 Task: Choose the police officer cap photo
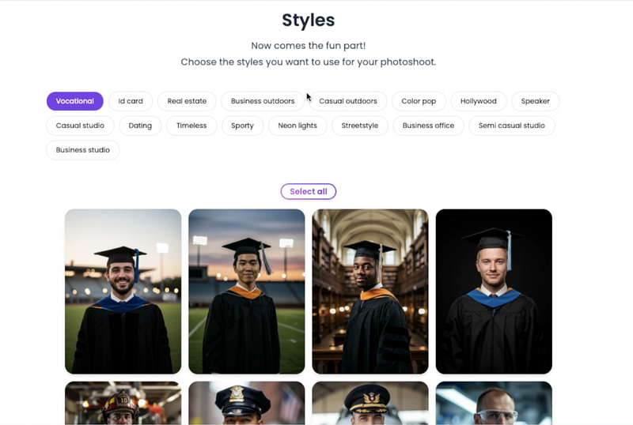(247, 403)
